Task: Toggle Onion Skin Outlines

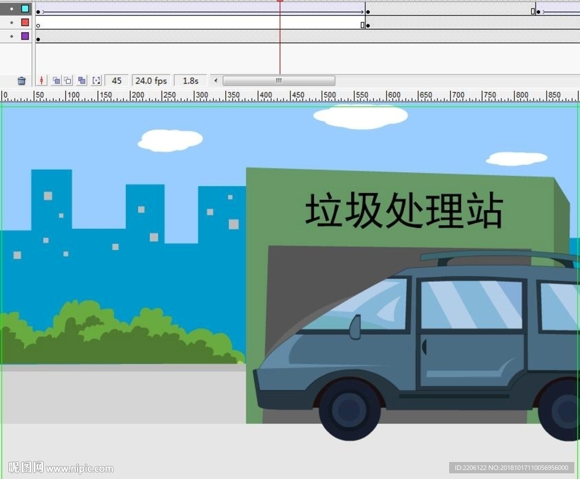Action: (x=68, y=80)
